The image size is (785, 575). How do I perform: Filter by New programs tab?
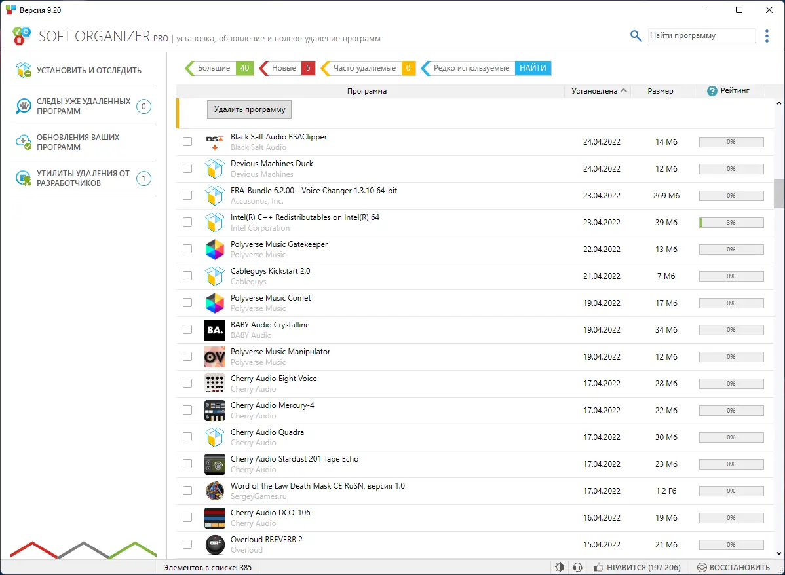pyautogui.click(x=287, y=68)
